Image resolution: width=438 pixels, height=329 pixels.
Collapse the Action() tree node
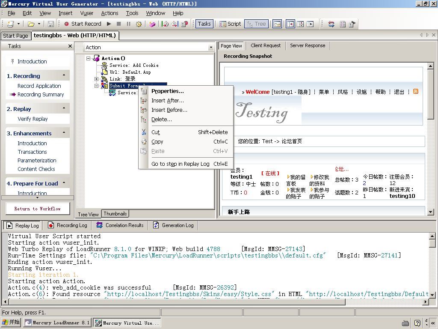(x=89, y=58)
